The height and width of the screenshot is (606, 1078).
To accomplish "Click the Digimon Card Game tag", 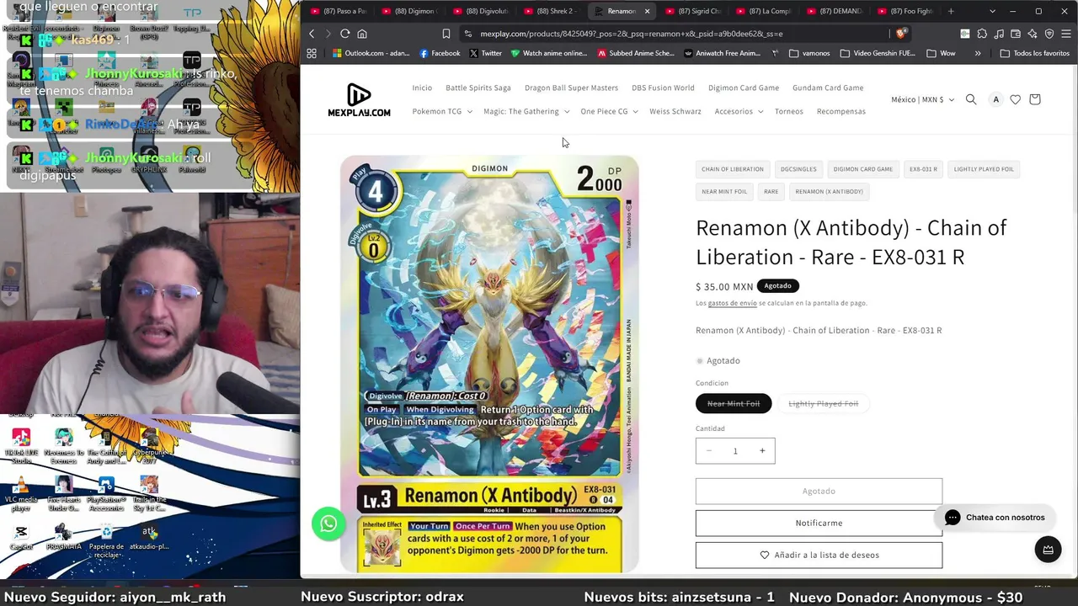I will tap(862, 169).
